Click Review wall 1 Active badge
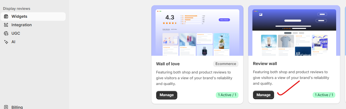346x109 pixels. click(324, 95)
